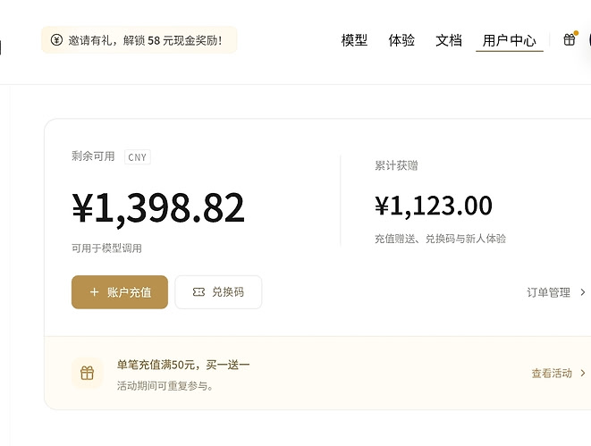
Task: Click the ticket icon on 兑换码 button
Action: 198,292
